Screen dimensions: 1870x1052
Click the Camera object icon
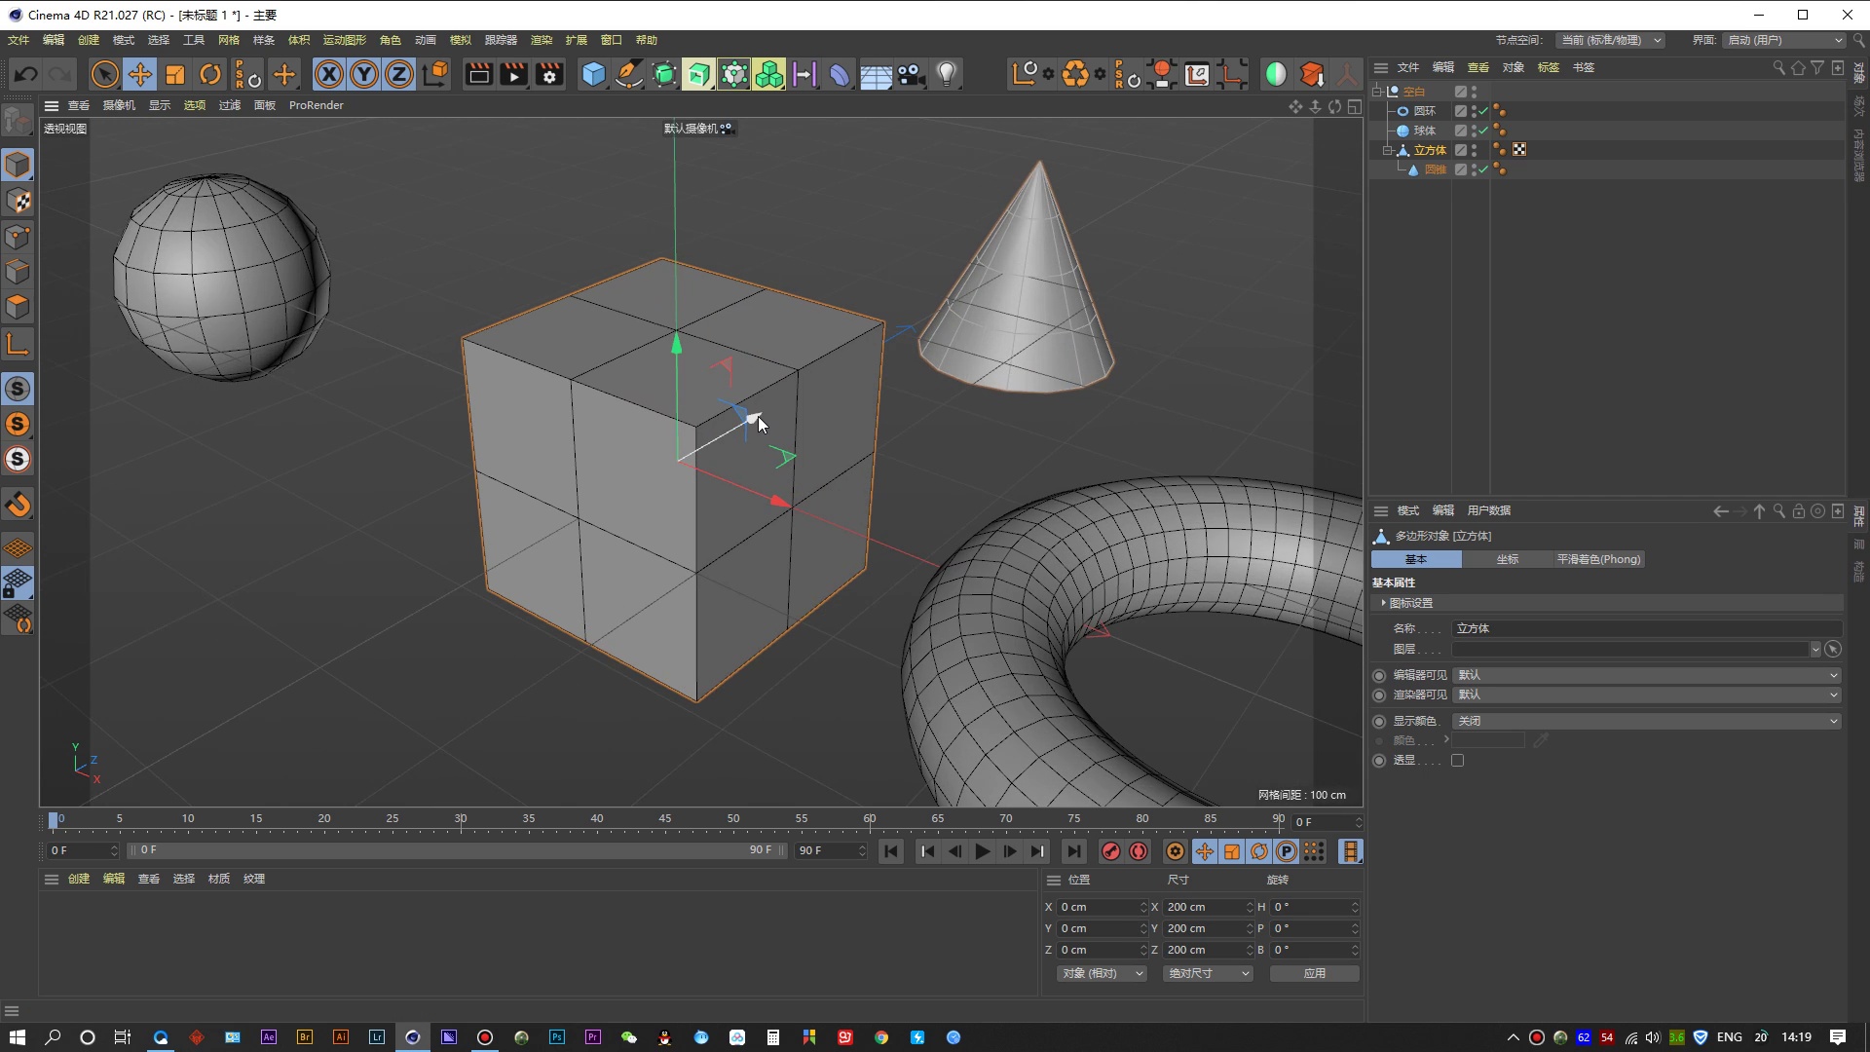coord(911,74)
